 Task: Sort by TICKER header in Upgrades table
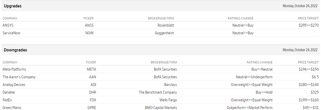(x=88, y=18)
